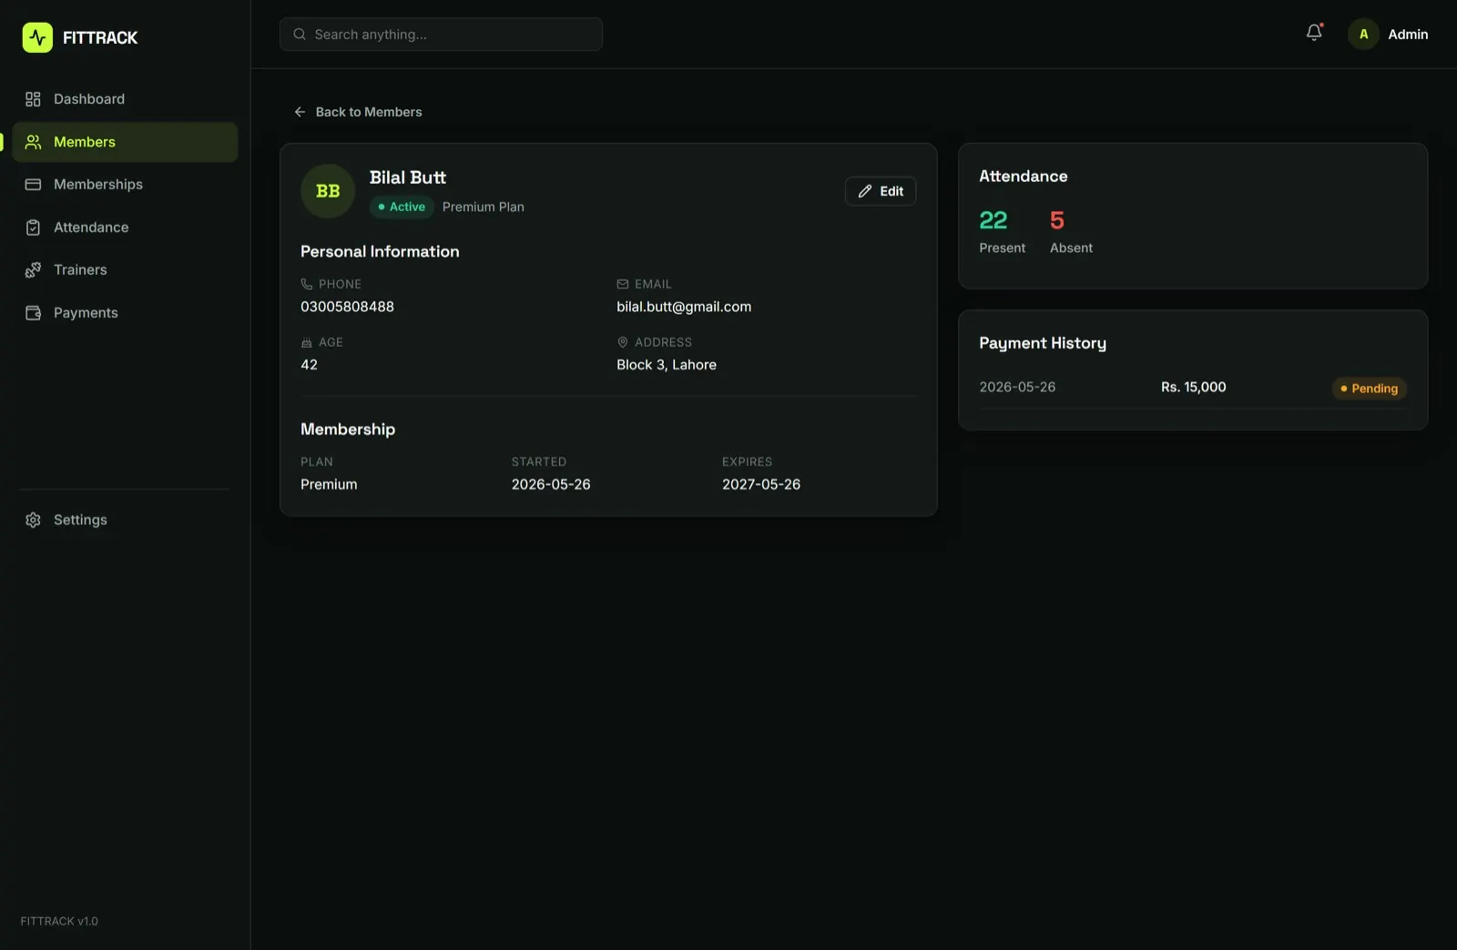Click expiry date 2027-05-26
This screenshot has width=1457, height=950.
(761, 484)
